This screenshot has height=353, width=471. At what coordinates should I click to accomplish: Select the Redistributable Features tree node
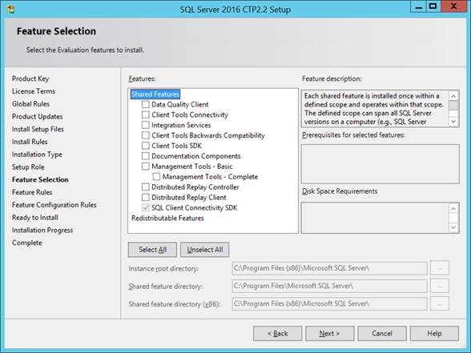167,219
